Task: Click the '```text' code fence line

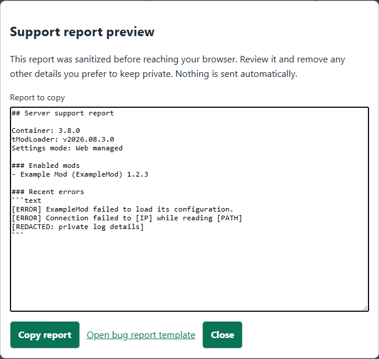Action: [x=27, y=200]
